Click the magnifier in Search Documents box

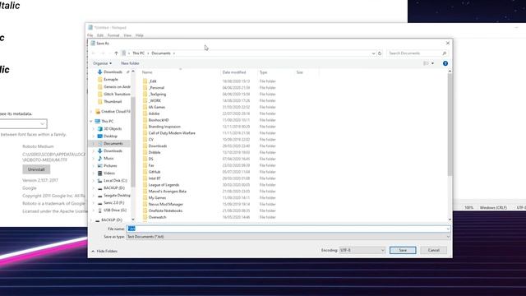[x=444, y=53]
